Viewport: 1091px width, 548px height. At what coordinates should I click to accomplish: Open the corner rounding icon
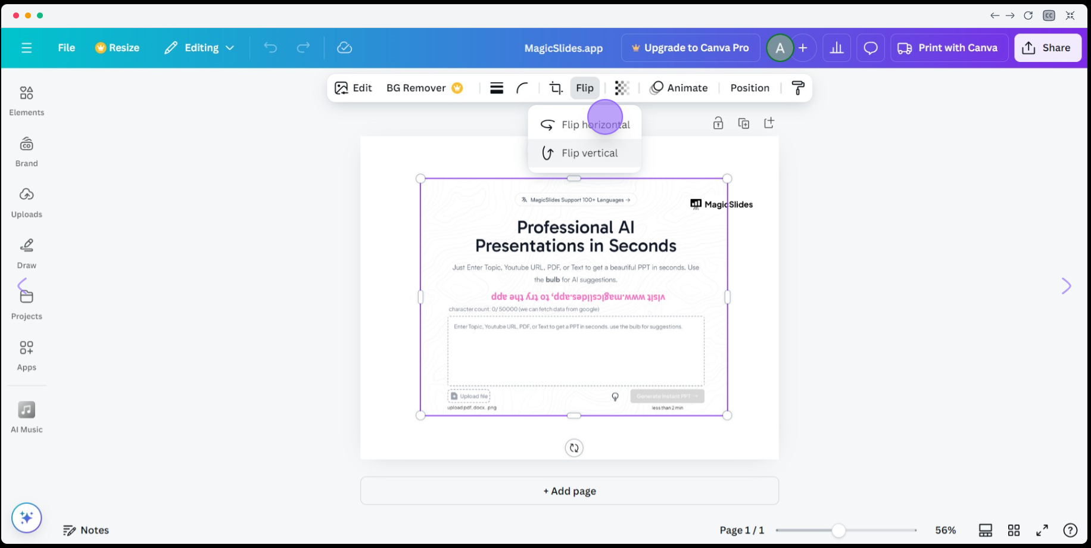[x=522, y=88]
